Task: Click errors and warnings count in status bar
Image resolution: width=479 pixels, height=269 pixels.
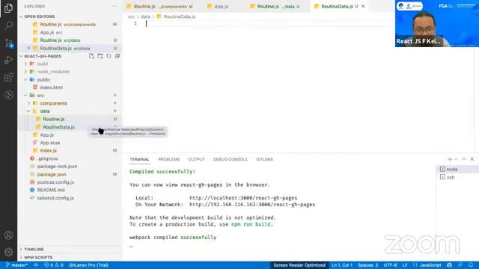Action: [x=54, y=265]
